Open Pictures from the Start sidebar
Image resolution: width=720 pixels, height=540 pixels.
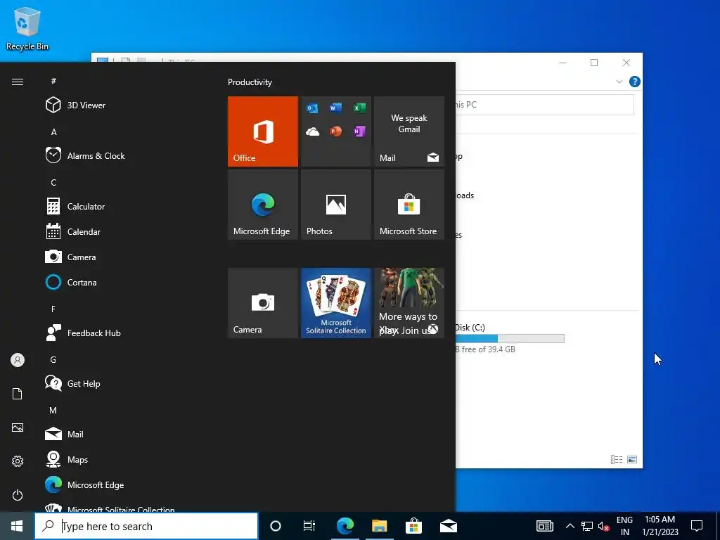[x=18, y=427]
